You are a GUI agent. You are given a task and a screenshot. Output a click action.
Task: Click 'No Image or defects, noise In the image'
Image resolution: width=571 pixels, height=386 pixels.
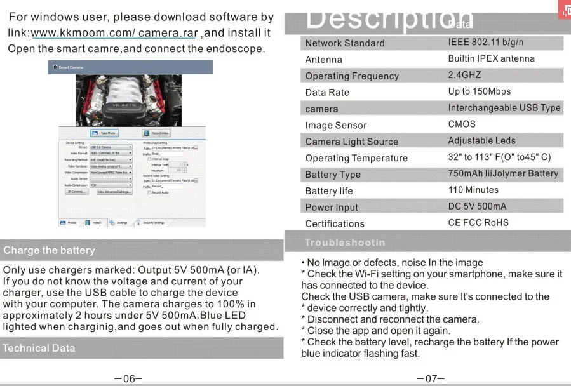pos(392,263)
